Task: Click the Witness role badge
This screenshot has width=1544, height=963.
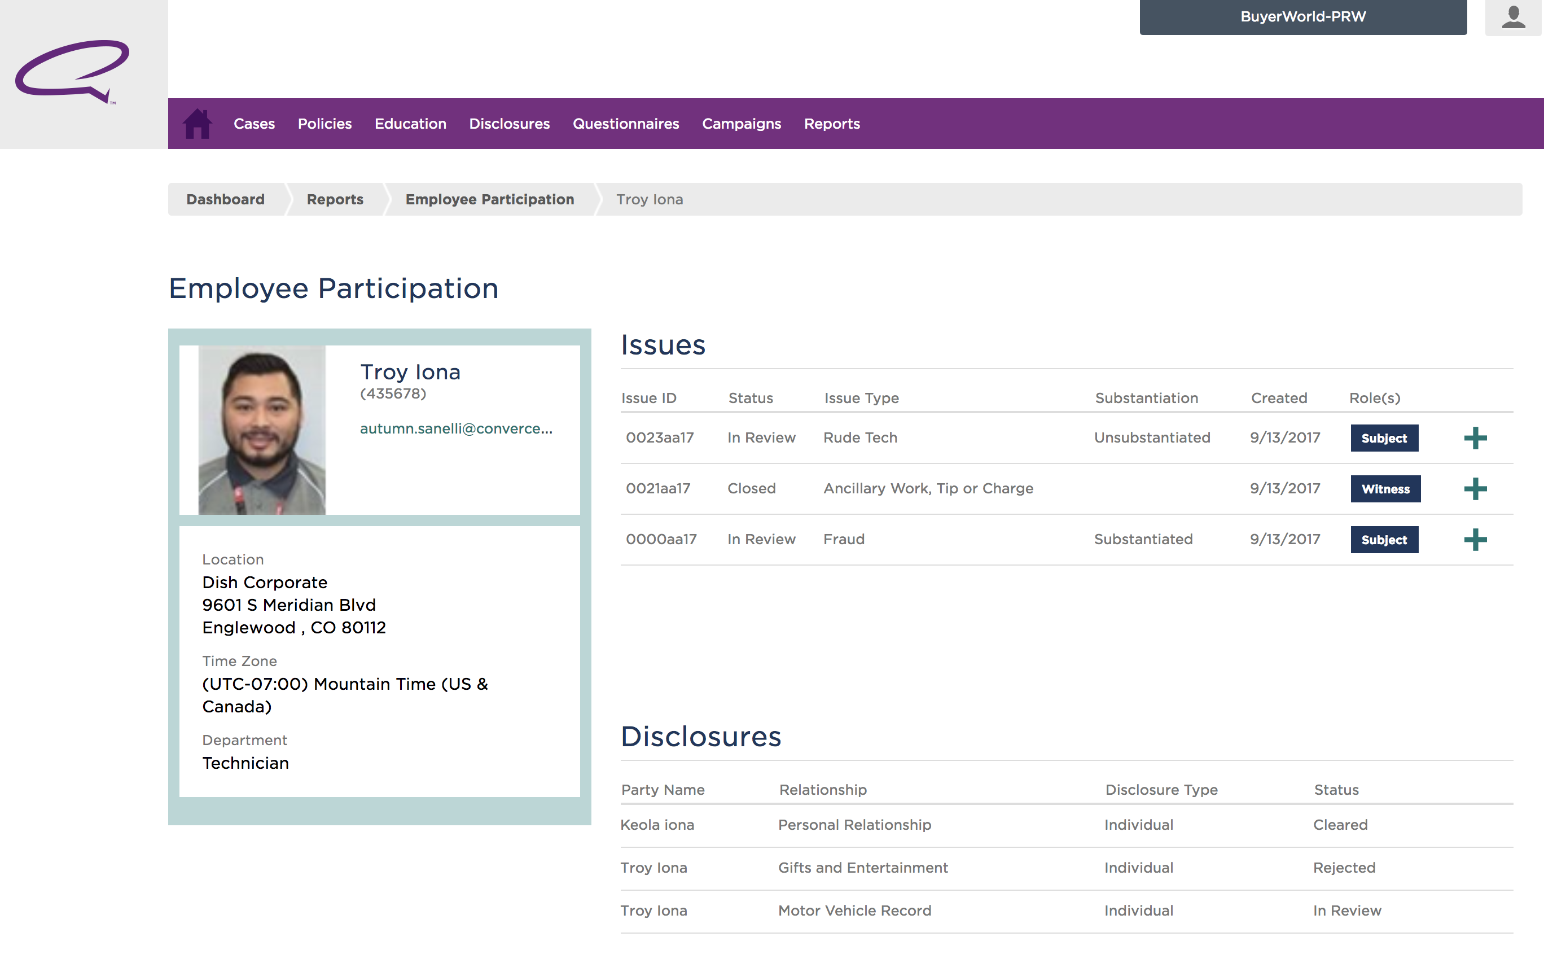Action: (1385, 489)
